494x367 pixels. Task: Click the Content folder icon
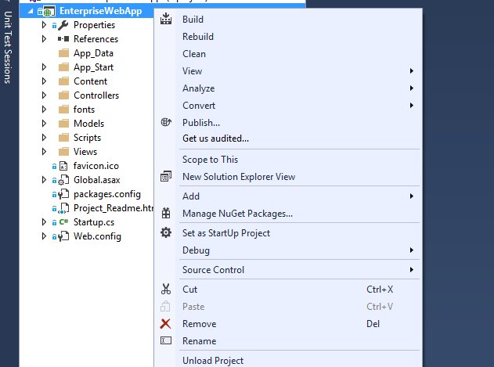pos(63,81)
